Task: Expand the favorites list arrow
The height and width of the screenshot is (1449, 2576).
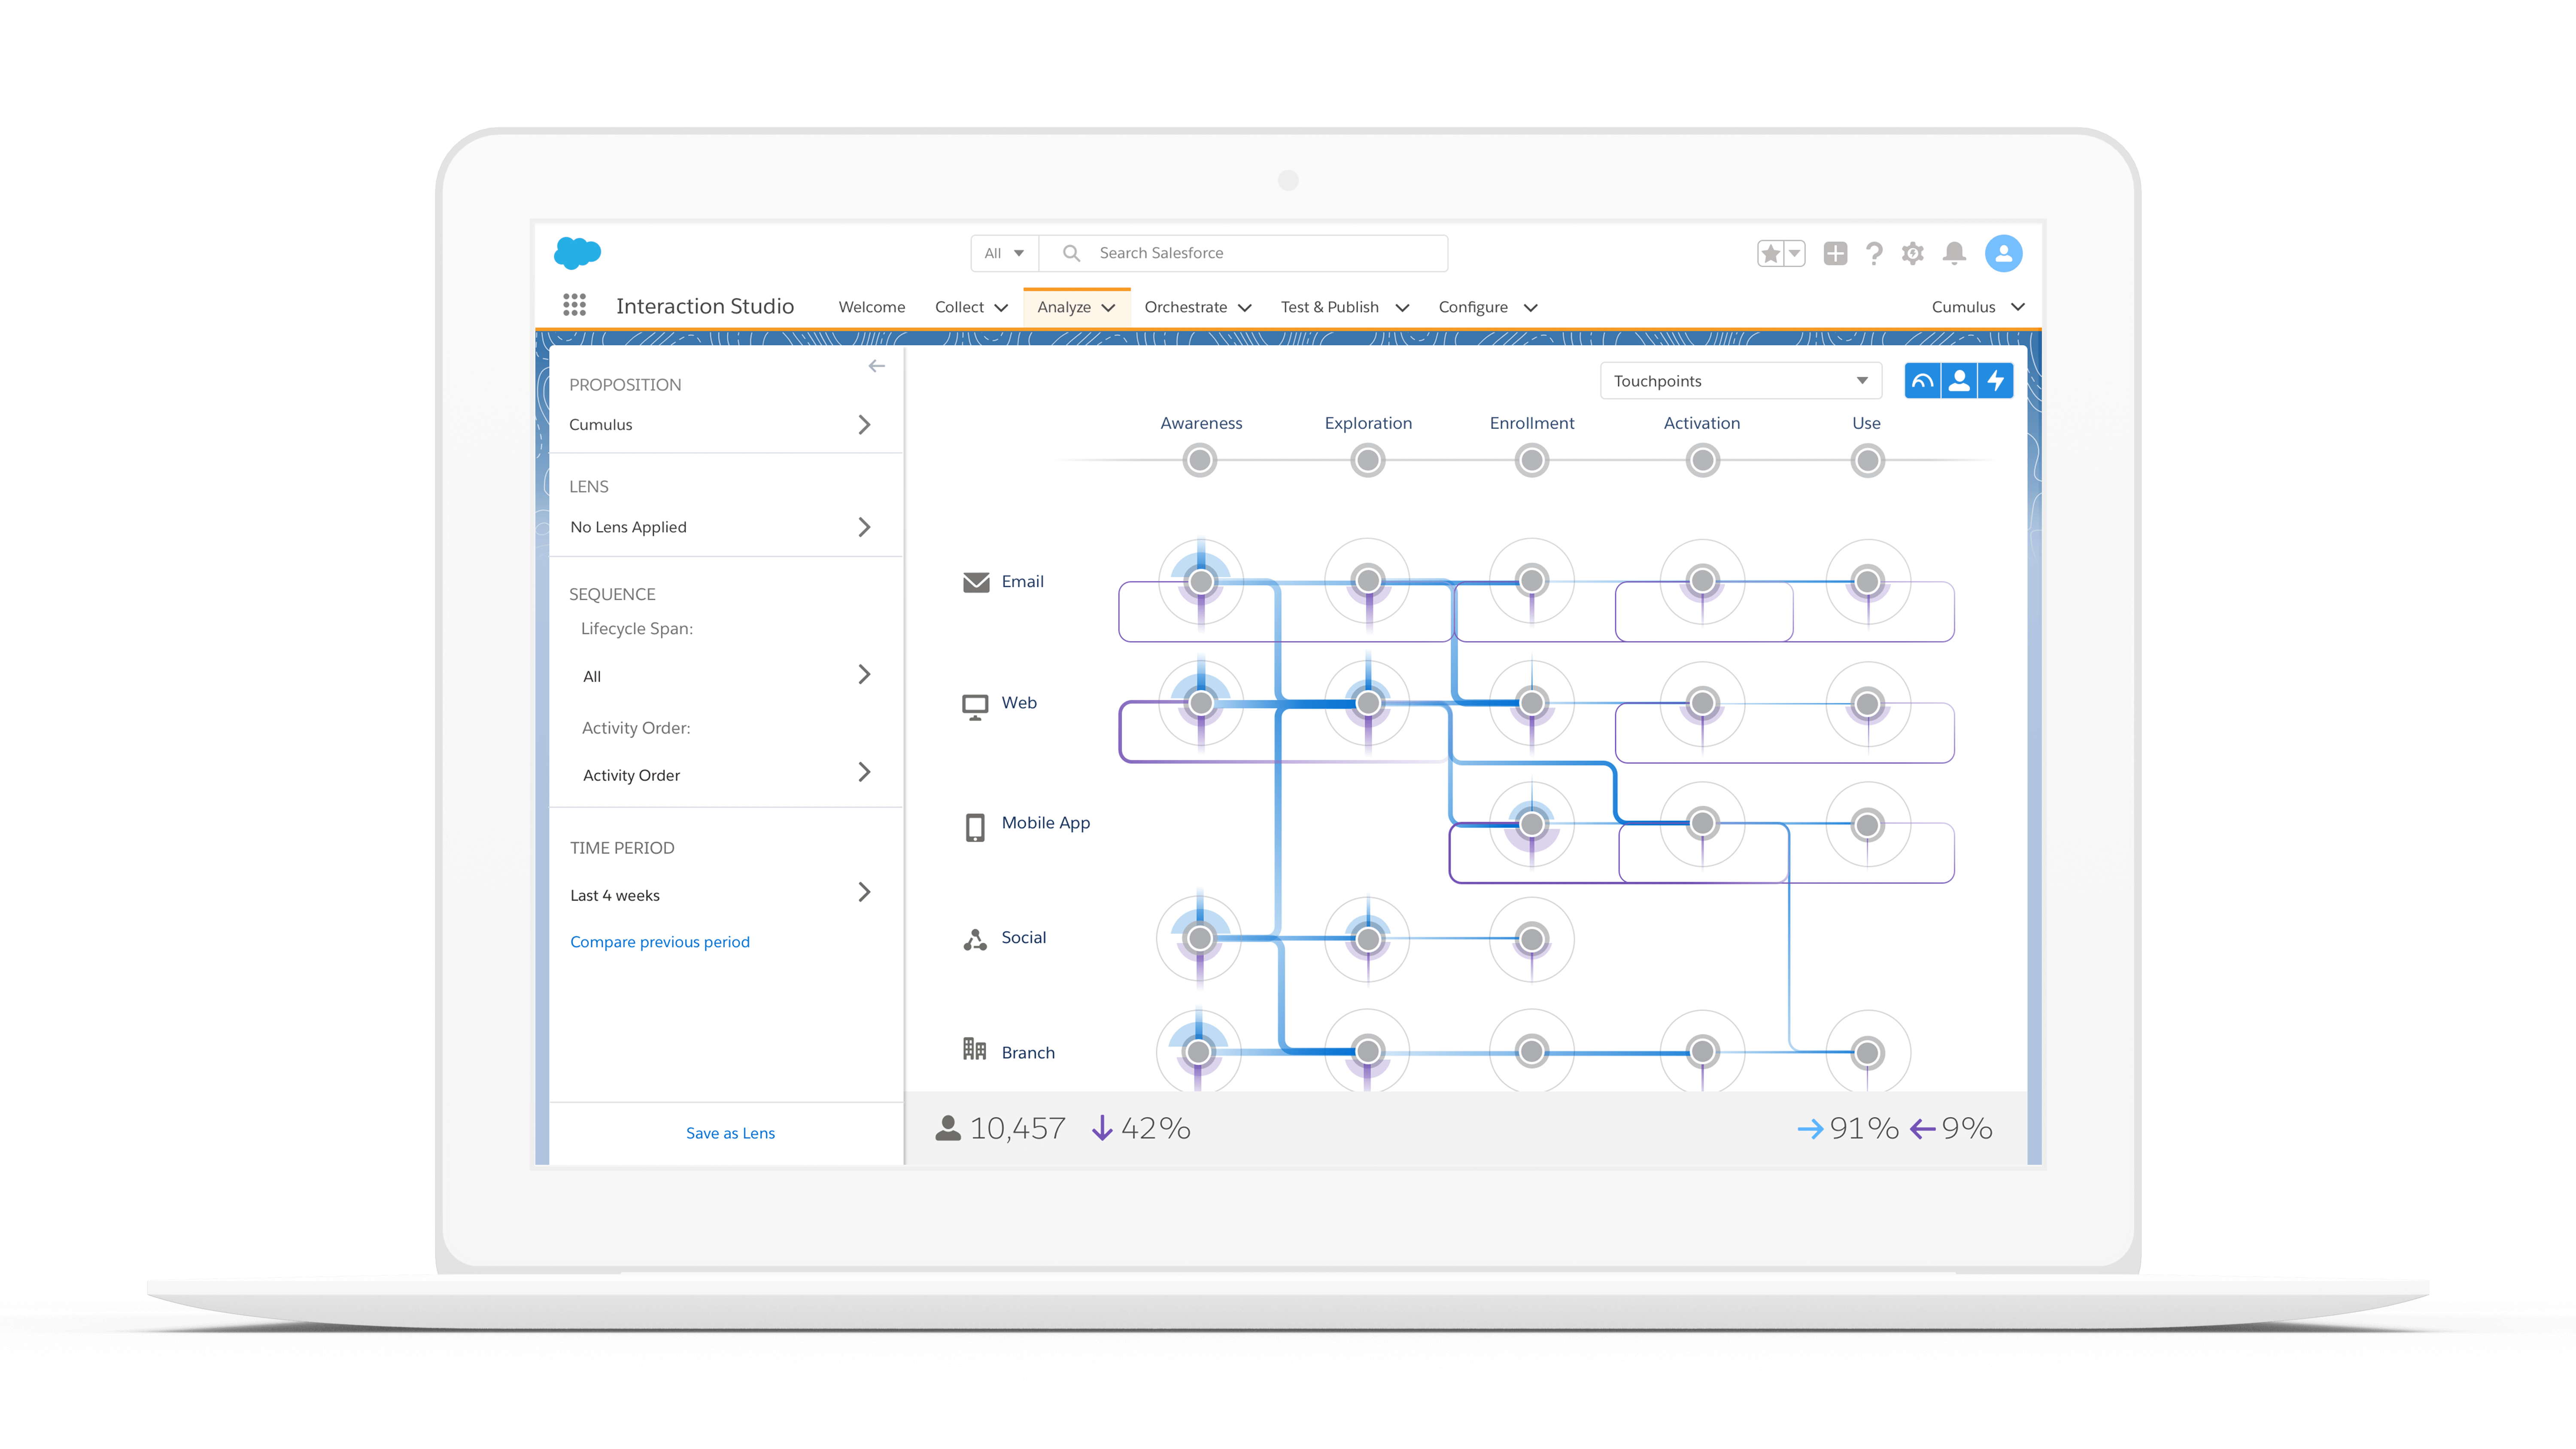Action: [1794, 254]
